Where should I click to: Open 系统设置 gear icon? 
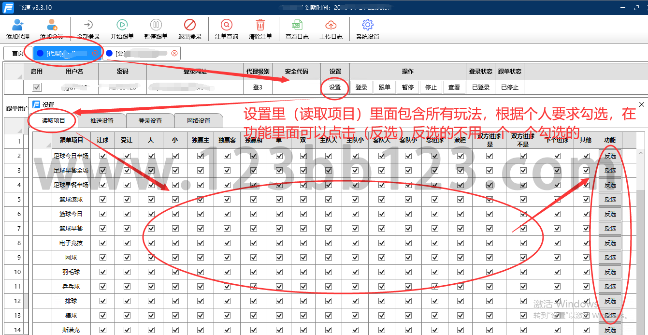pyautogui.click(x=368, y=25)
